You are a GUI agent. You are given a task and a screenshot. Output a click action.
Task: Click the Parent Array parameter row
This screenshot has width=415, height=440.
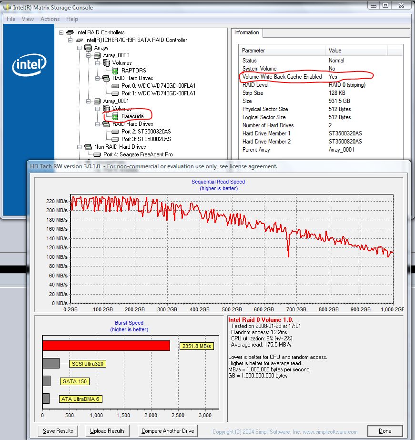pyautogui.click(x=321, y=150)
